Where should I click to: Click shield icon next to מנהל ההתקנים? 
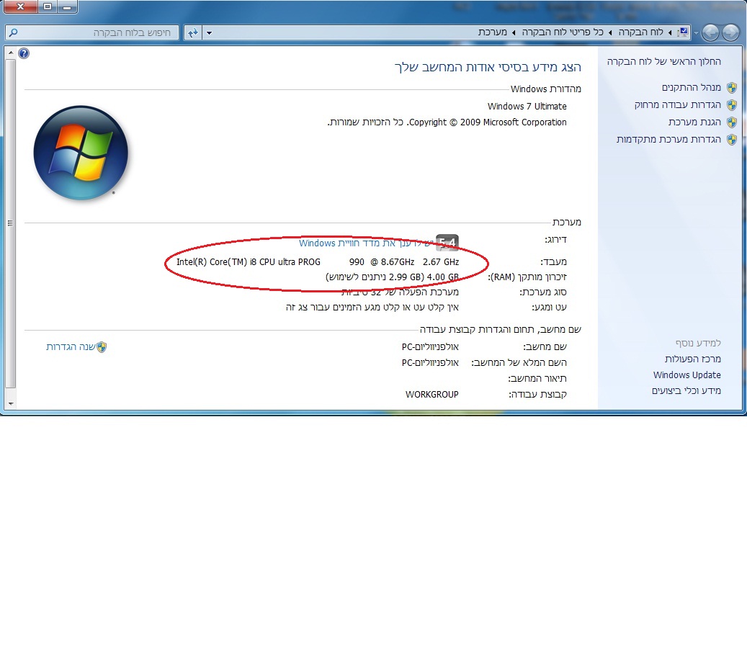click(732, 88)
